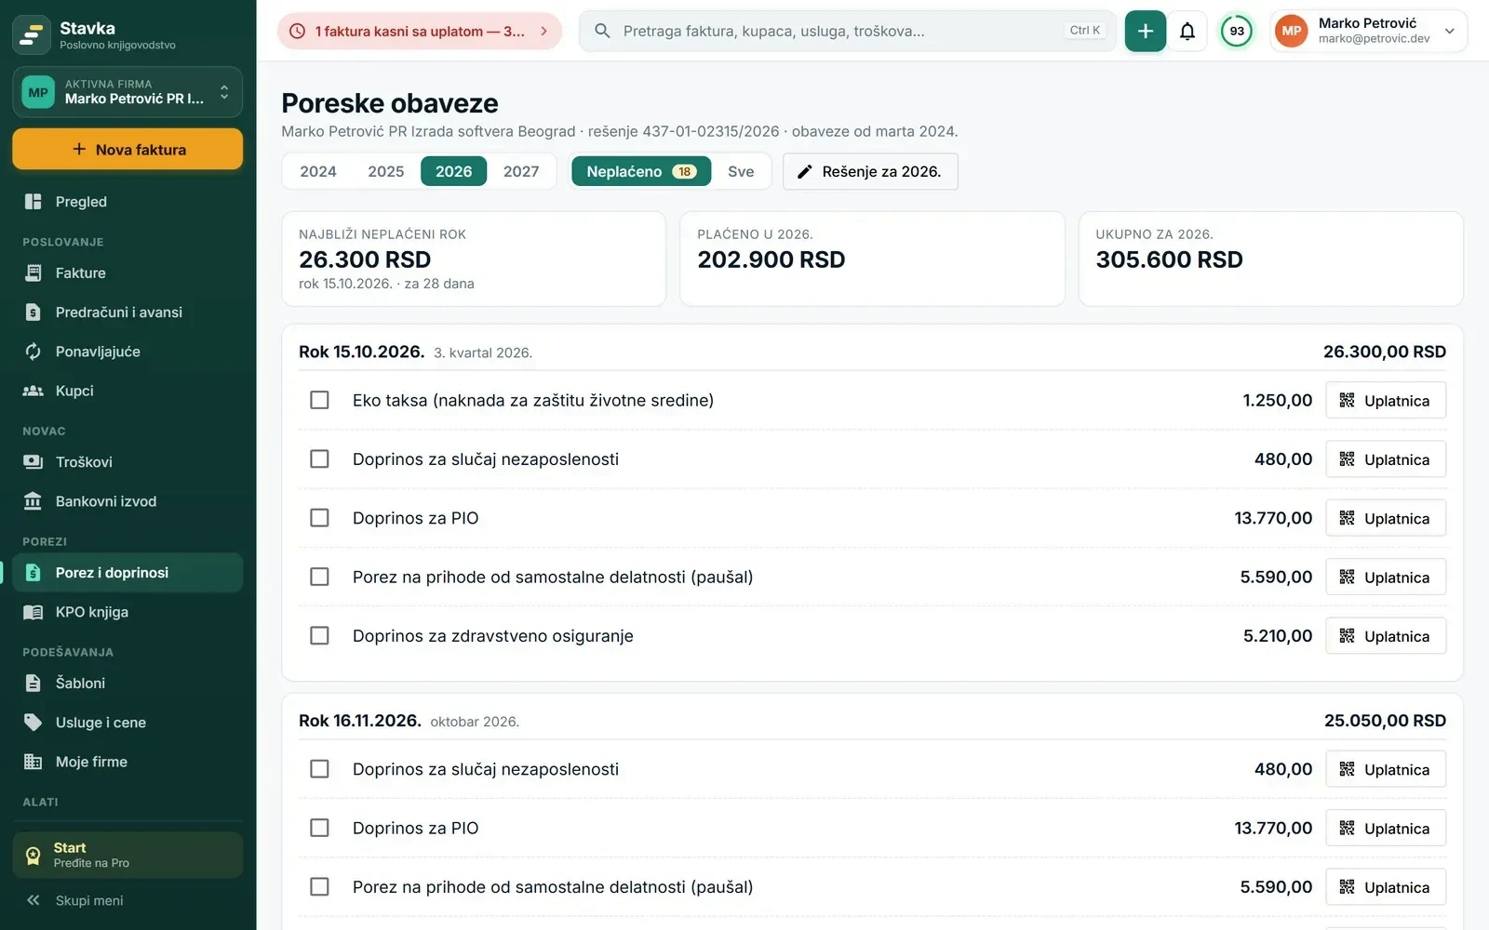
Task: Open Usluge i cene settings
Action: click(127, 723)
